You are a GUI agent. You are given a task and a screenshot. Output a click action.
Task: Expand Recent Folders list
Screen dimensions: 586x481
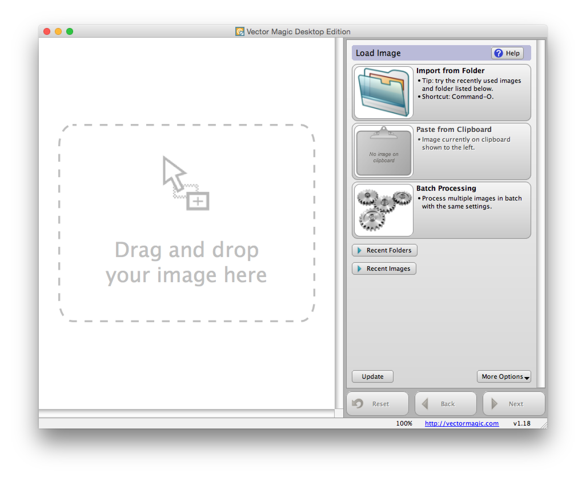click(x=384, y=250)
